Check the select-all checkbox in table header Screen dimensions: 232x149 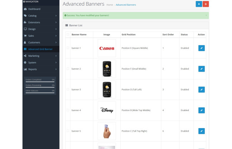pyautogui.click(x=68, y=34)
